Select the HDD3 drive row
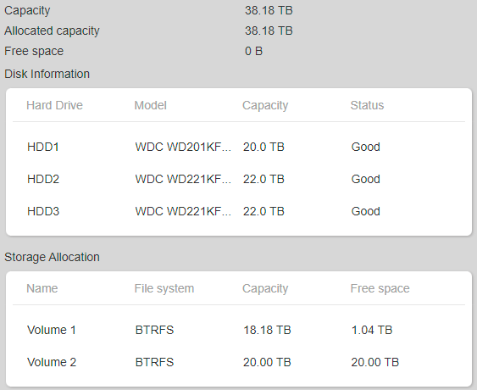This screenshot has width=477, height=390. (239, 211)
